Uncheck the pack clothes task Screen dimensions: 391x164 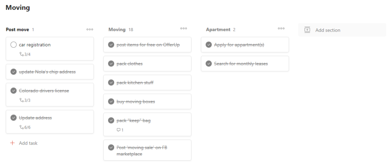coord(111,64)
